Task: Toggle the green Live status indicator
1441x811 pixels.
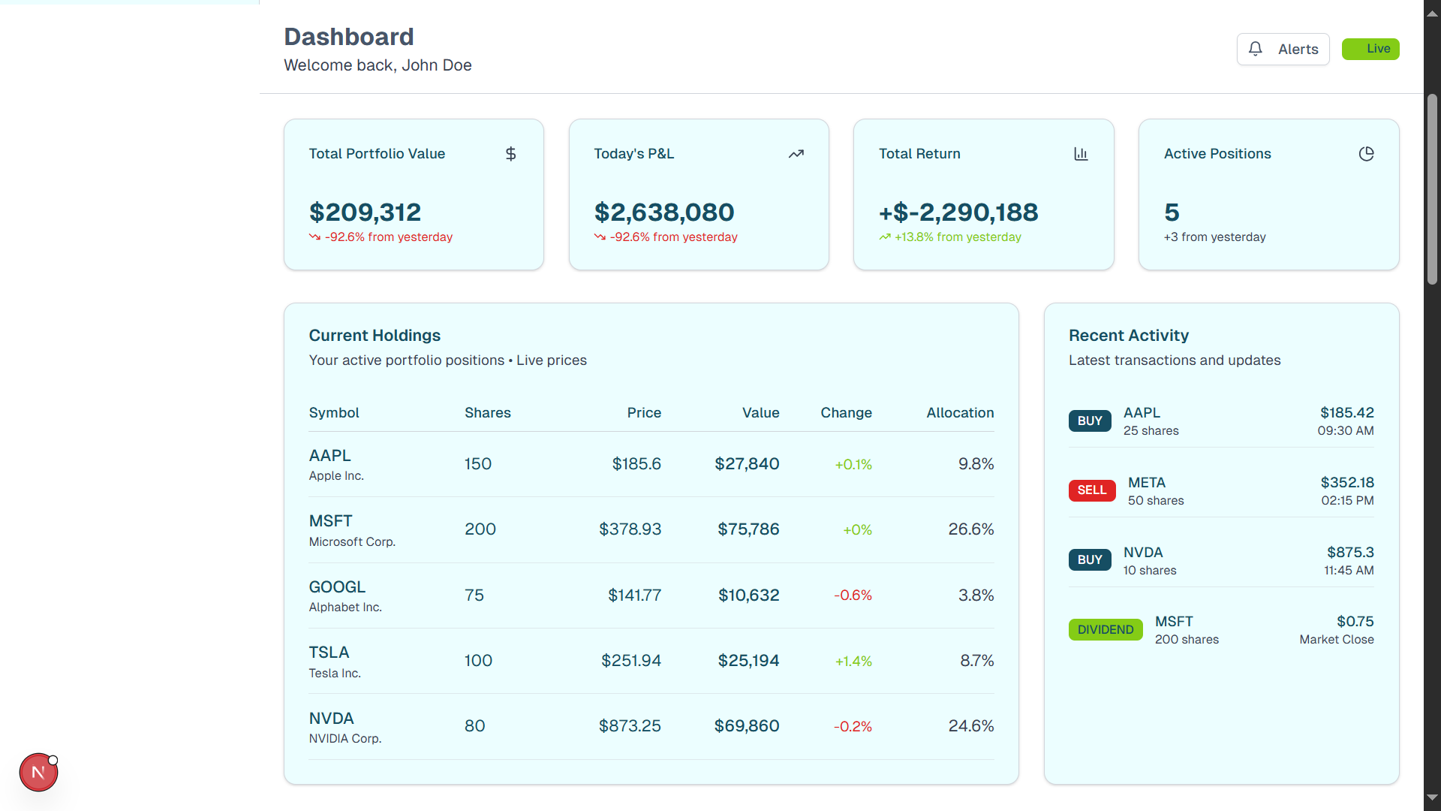Action: tap(1370, 48)
